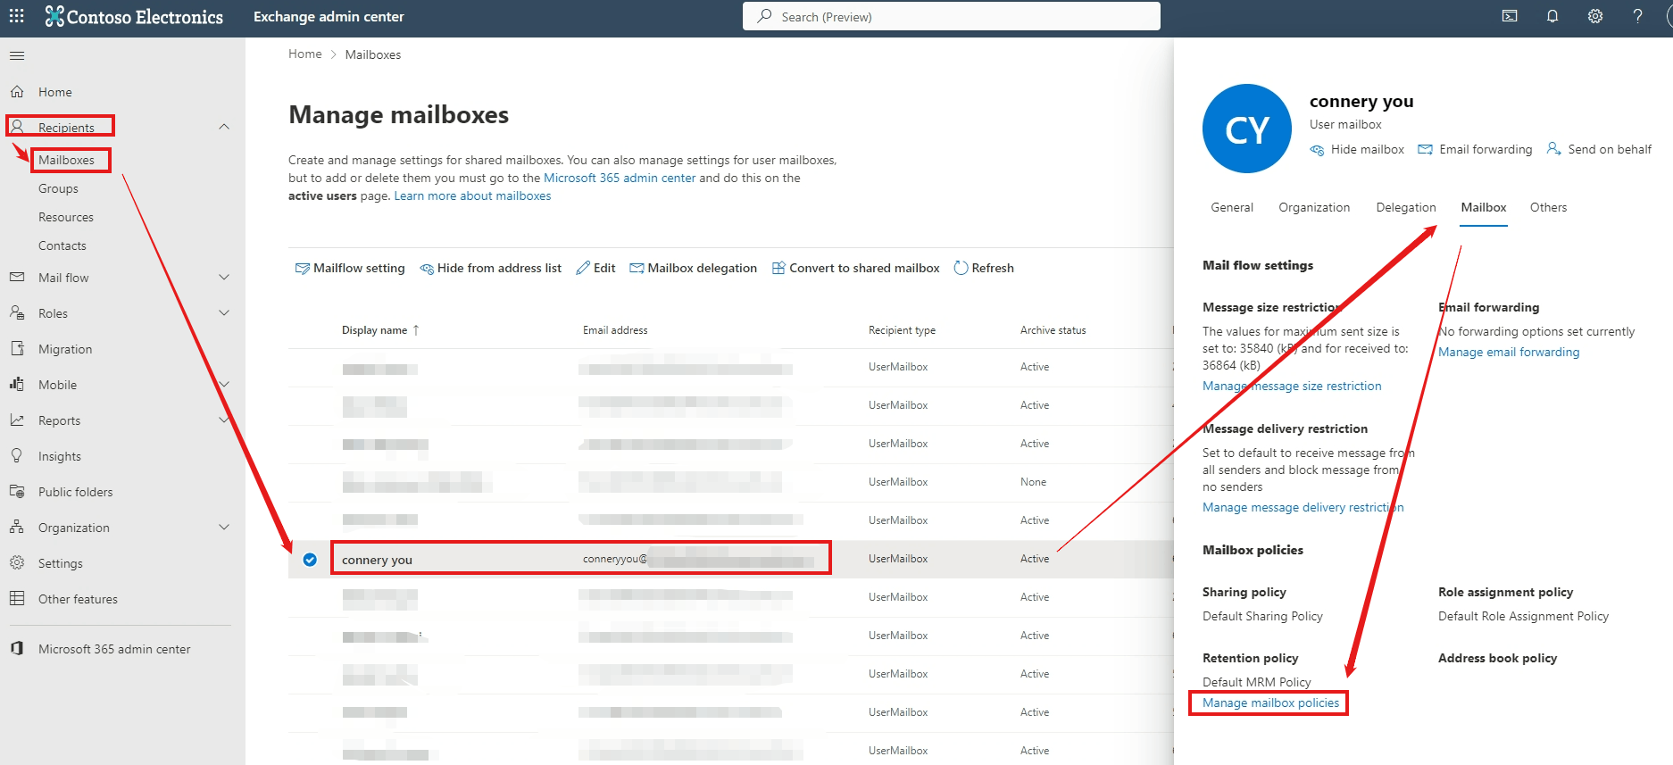Image resolution: width=1673 pixels, height=765 pixels.
Task: Click the Public folders icon
Action: pos(17,492)
